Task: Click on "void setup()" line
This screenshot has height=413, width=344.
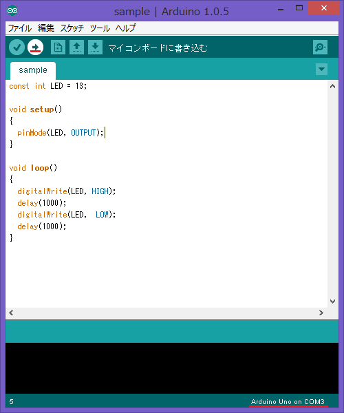Action: tap(36, 109)
